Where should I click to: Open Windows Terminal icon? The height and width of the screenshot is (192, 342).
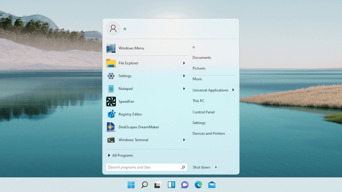pyautogui.click(x=111, y=140)
